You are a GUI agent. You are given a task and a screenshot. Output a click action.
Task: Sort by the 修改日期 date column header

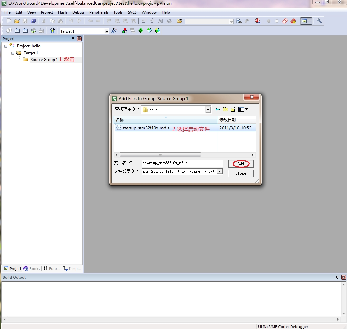pos(236,120)
